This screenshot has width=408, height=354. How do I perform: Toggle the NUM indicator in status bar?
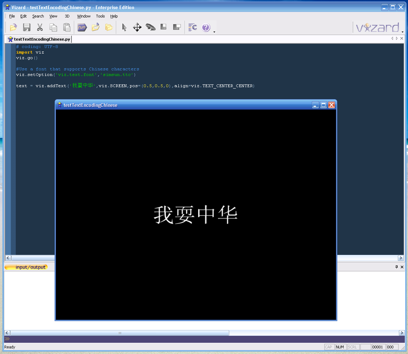[x=340, y=347]
